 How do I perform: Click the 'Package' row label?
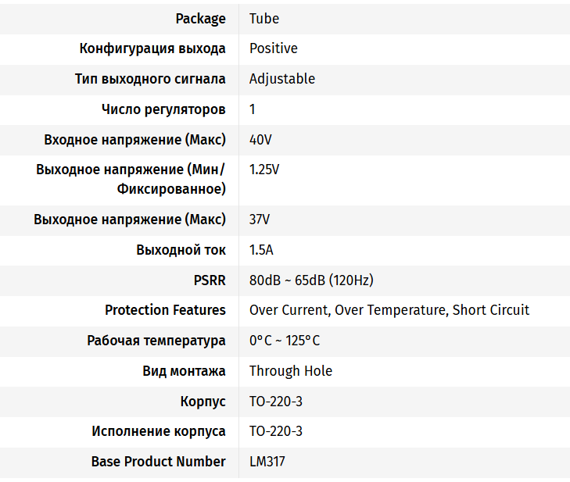[x=200, y=18]
